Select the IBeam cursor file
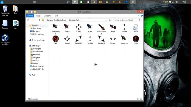 [124, 28]
